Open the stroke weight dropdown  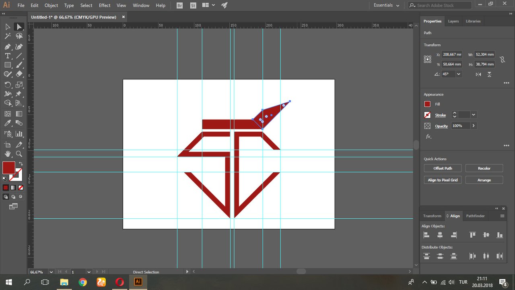(474, 115)
